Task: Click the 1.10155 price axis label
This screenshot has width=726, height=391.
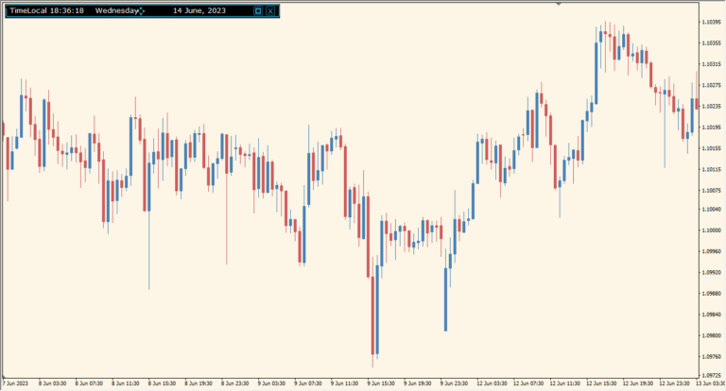Action: 711,148
